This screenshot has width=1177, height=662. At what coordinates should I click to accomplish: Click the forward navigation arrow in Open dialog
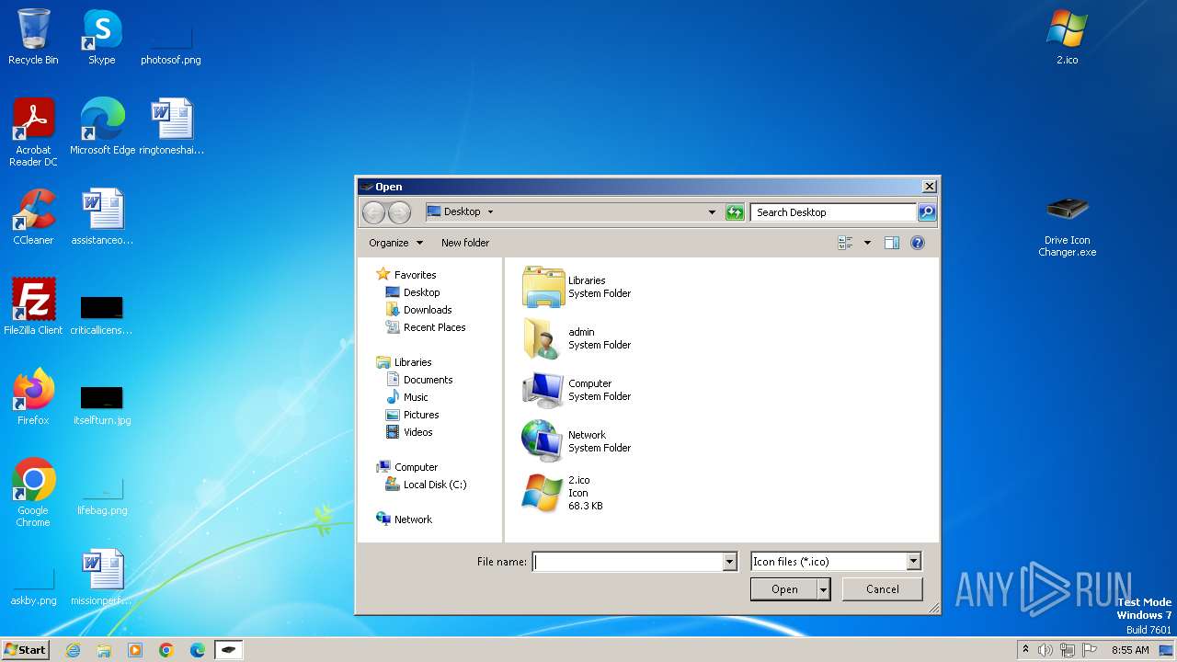click(399, 212)
